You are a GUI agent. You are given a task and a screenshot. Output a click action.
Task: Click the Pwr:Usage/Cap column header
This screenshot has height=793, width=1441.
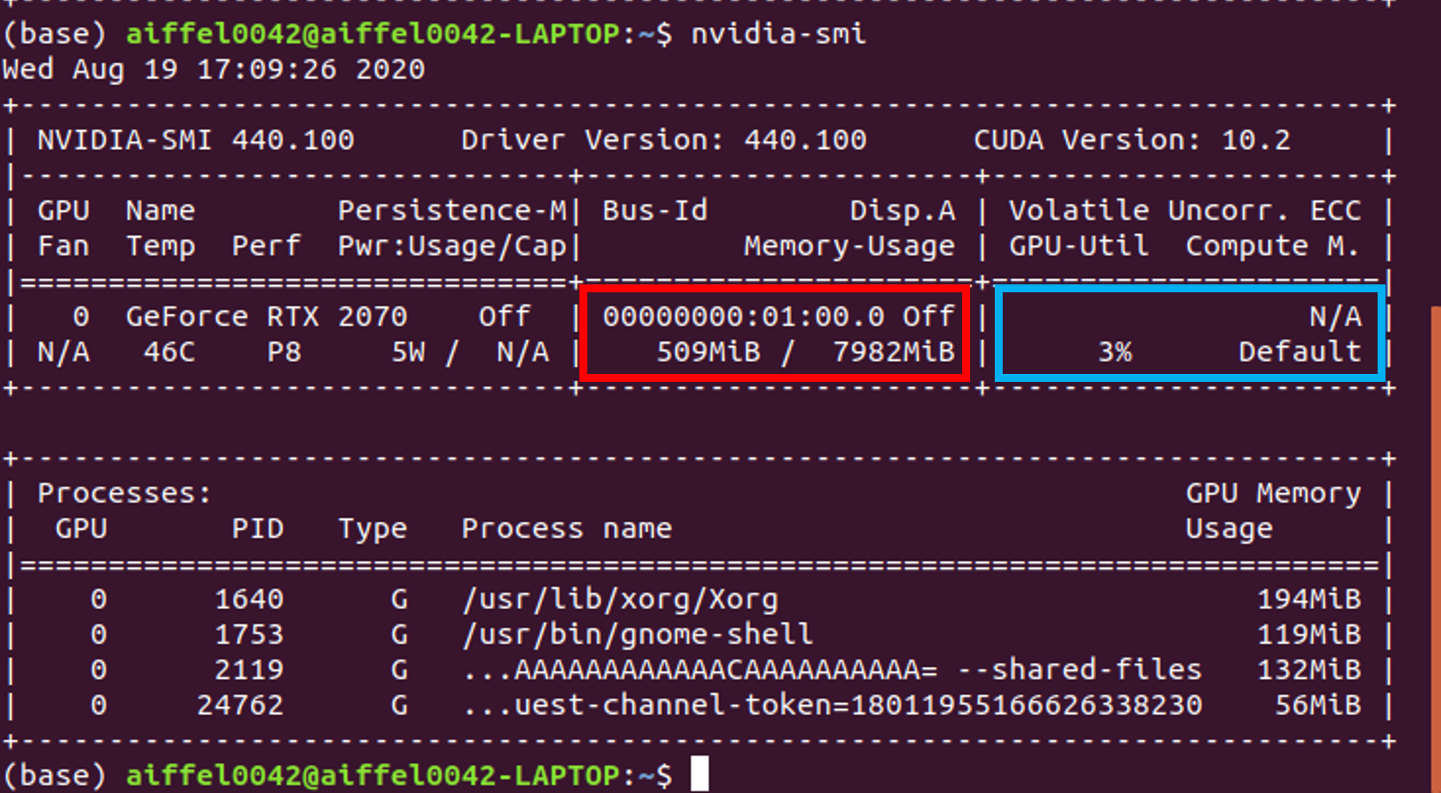(453, 246)
